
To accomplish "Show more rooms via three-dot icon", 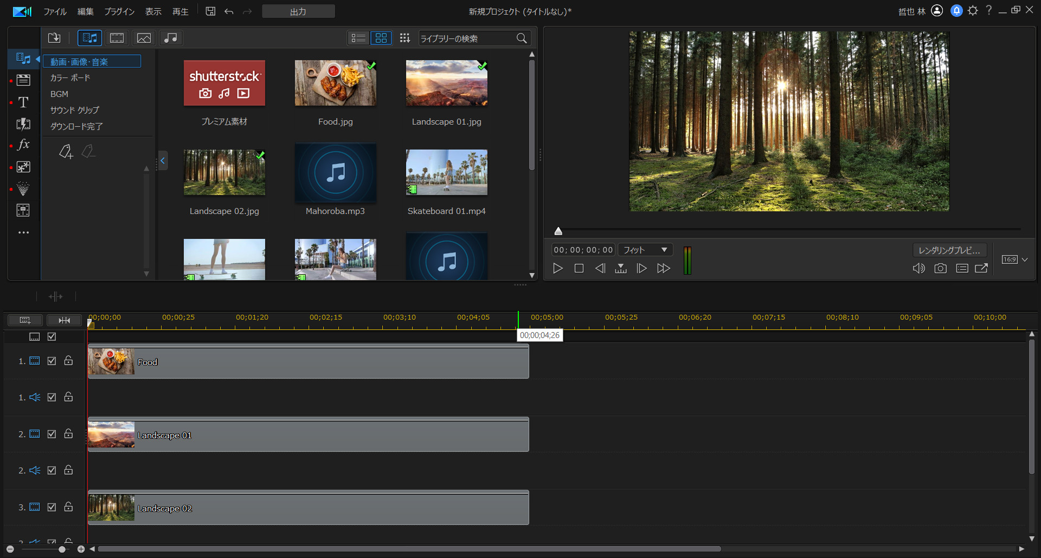I will coord(23,232).
